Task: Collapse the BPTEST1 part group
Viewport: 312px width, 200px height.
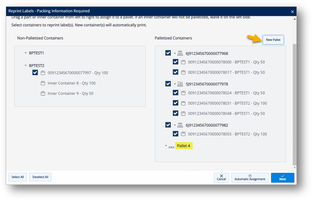Action: click(x=25, y=53)
